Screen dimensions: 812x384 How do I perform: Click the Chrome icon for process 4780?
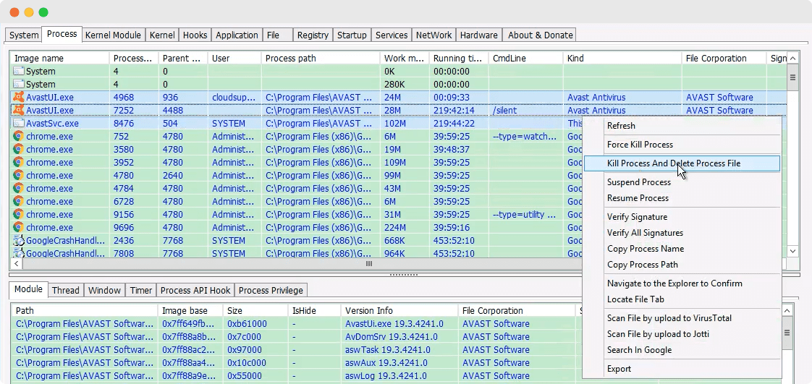coord(18,176)
